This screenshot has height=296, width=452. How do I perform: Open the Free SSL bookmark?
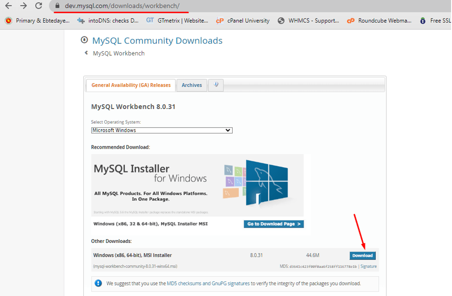coord(435,21)
